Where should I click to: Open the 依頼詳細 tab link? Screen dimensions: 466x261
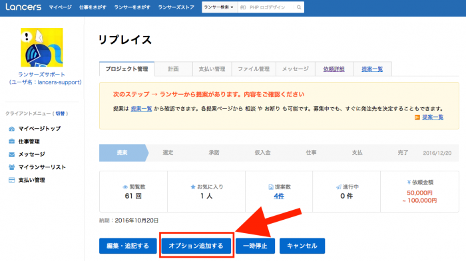pyautogui.click(x=334, y=69)
